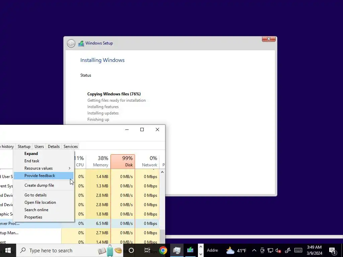
Task: Choose Open file location entry
Action: (x=44, y=202)
